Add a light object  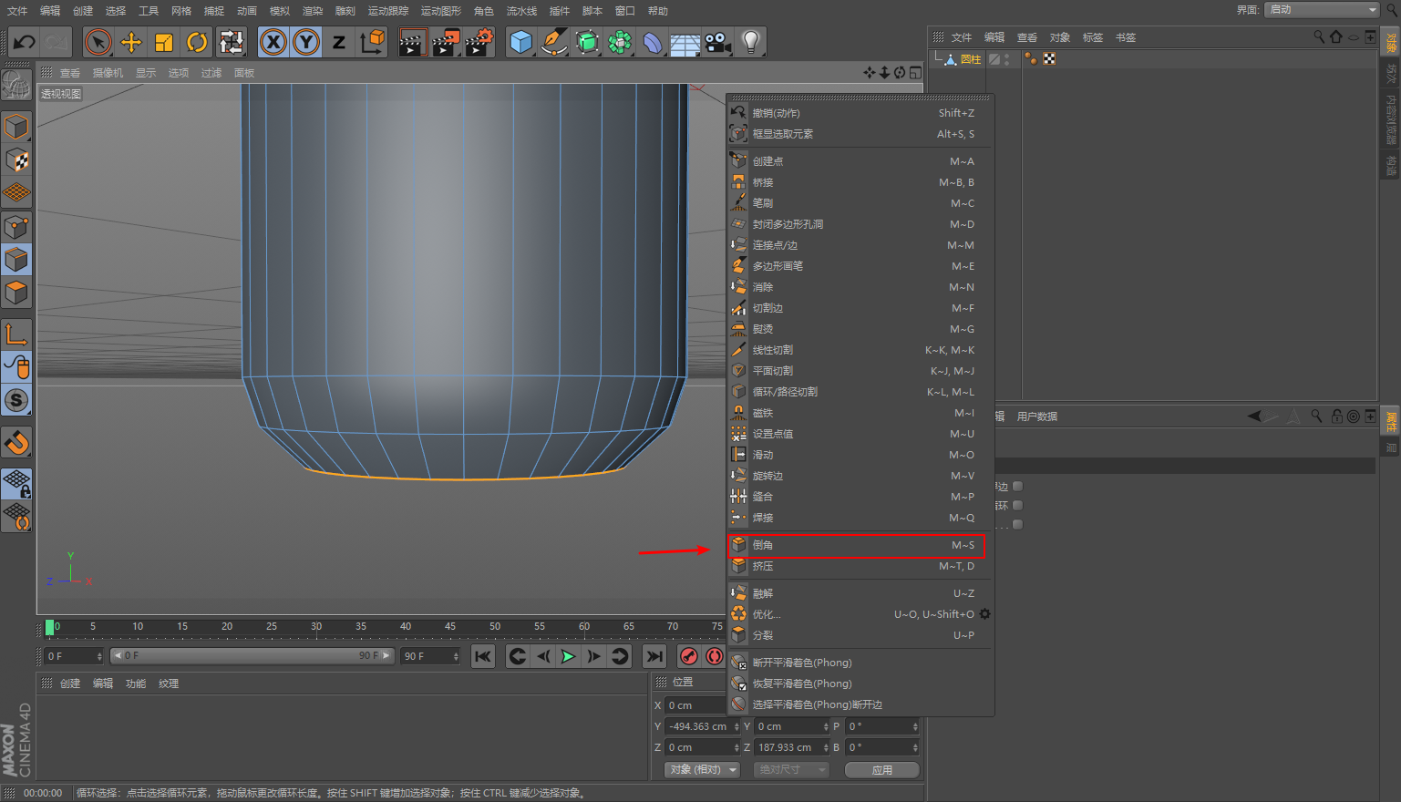[x=751, y=42]
